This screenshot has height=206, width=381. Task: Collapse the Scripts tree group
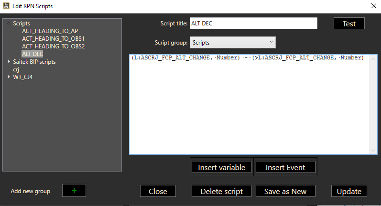coord(9,23)
